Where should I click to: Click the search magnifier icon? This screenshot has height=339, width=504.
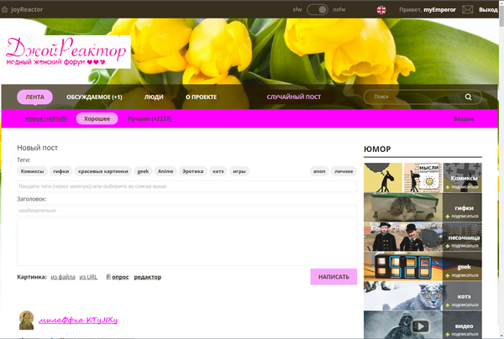coord(469,97)
